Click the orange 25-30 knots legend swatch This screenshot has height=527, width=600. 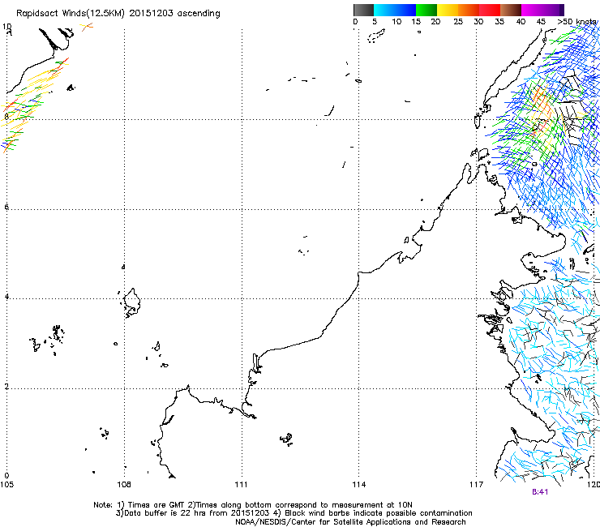tap(469, 10)
